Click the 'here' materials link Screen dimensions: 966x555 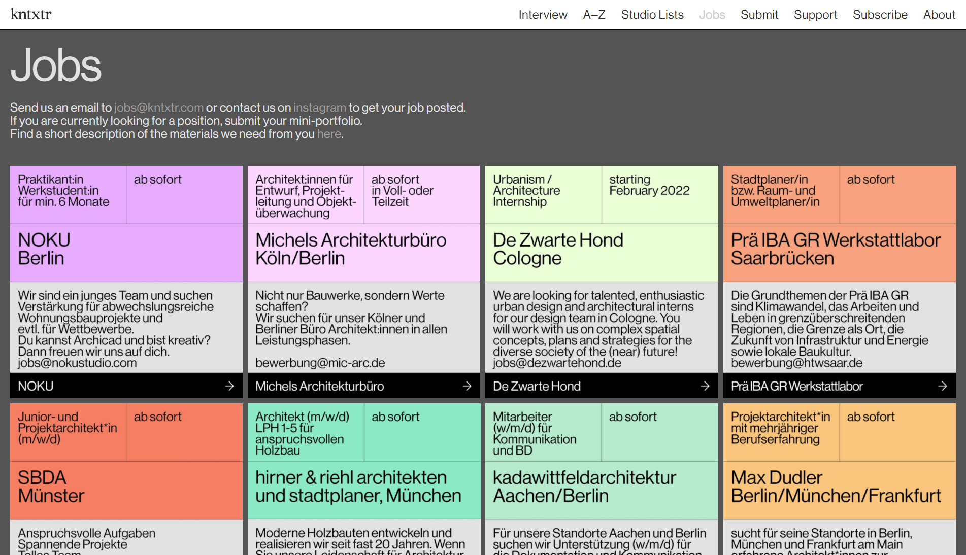pyautogui.click(x=329, y=134)
